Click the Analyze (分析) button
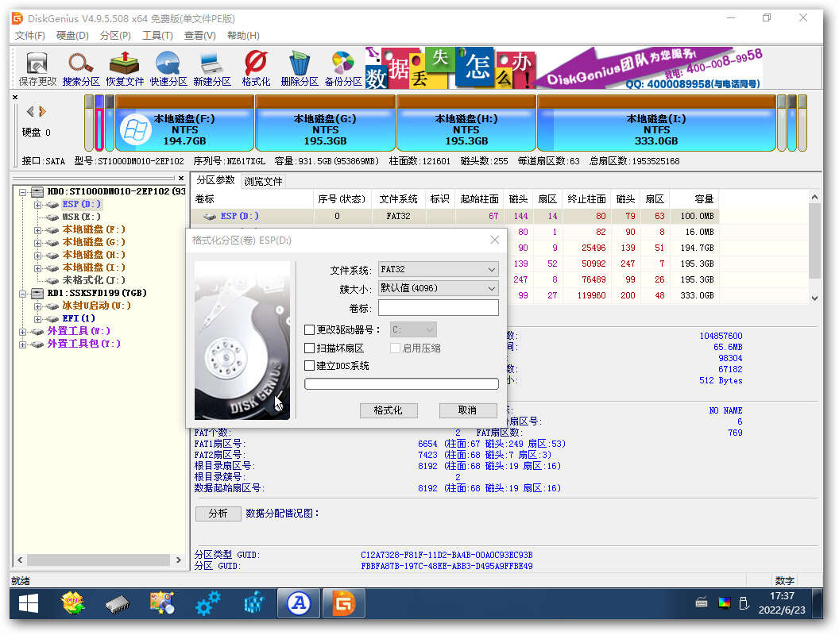Image resolution: width=839 pixels, height=635 pixels. (218, 513)
